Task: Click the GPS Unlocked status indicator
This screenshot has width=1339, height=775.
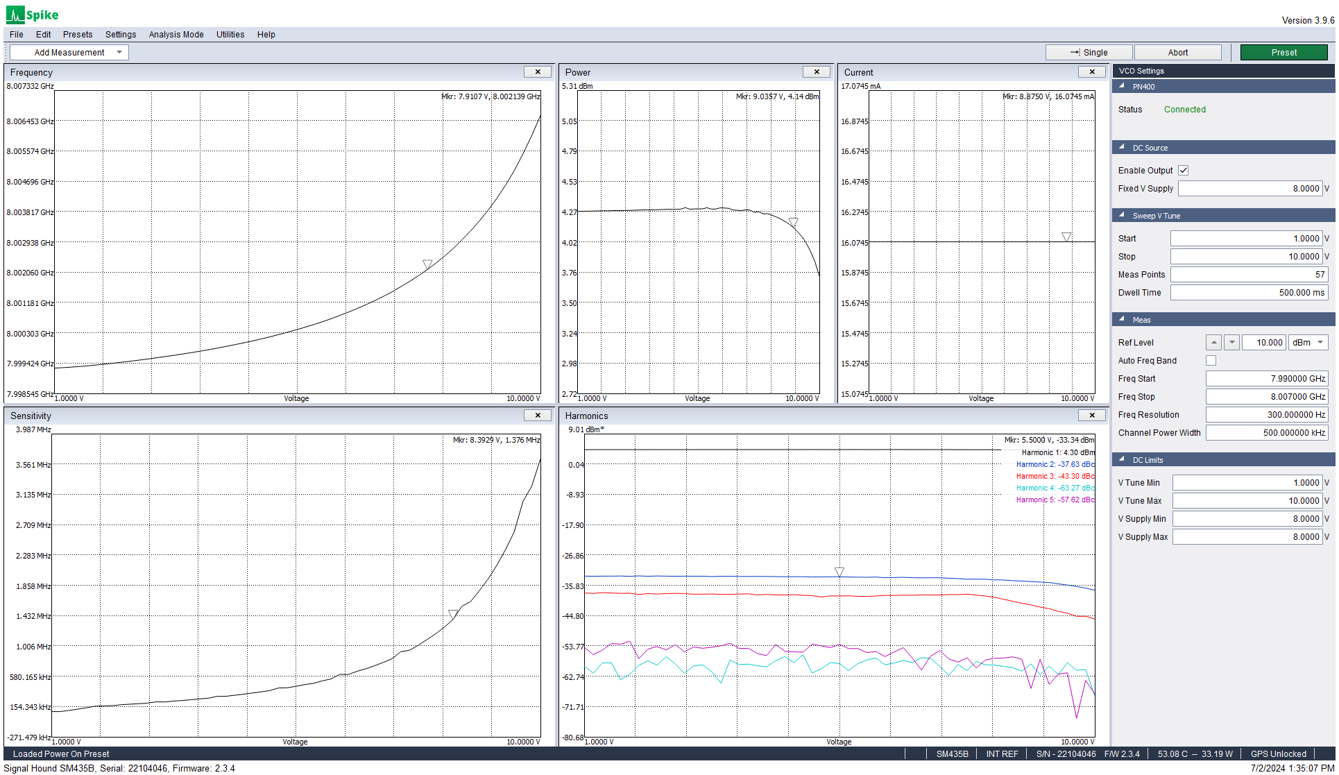Action: point(1278,754)
